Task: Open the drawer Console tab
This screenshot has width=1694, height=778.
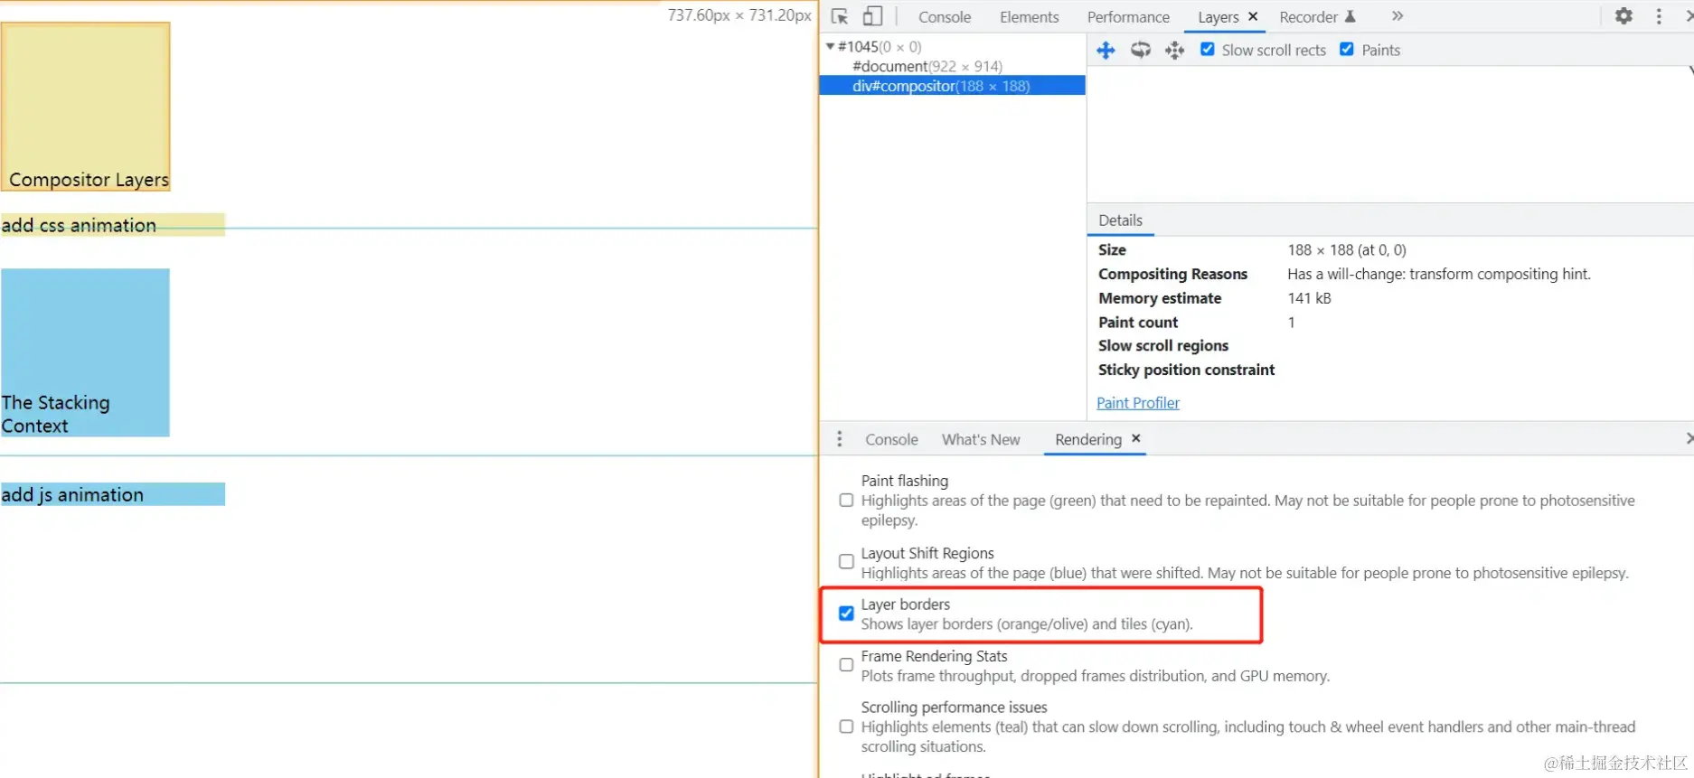Action: 891,439
